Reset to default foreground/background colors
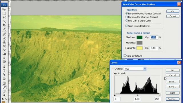The image size is (183, 103). [x=3, y=99]
